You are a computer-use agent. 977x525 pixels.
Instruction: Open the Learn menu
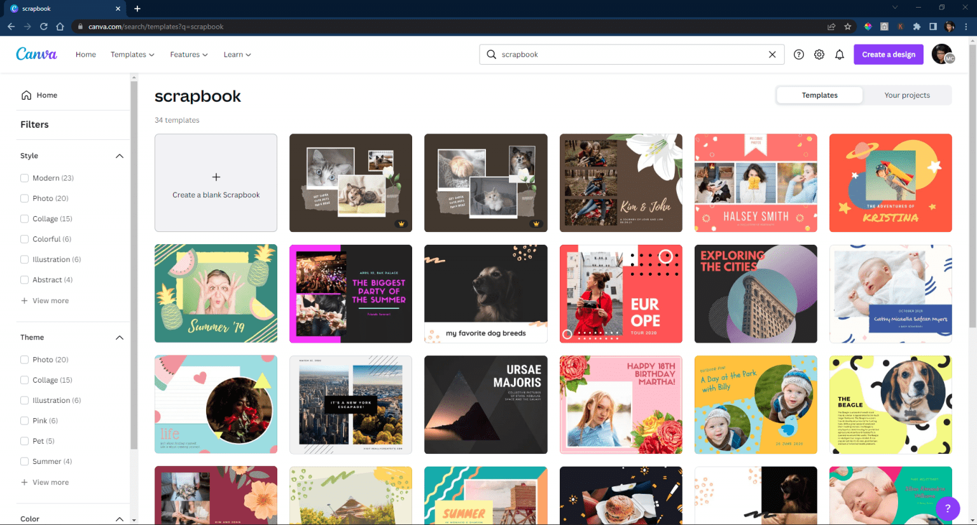[x=237, y=55]
